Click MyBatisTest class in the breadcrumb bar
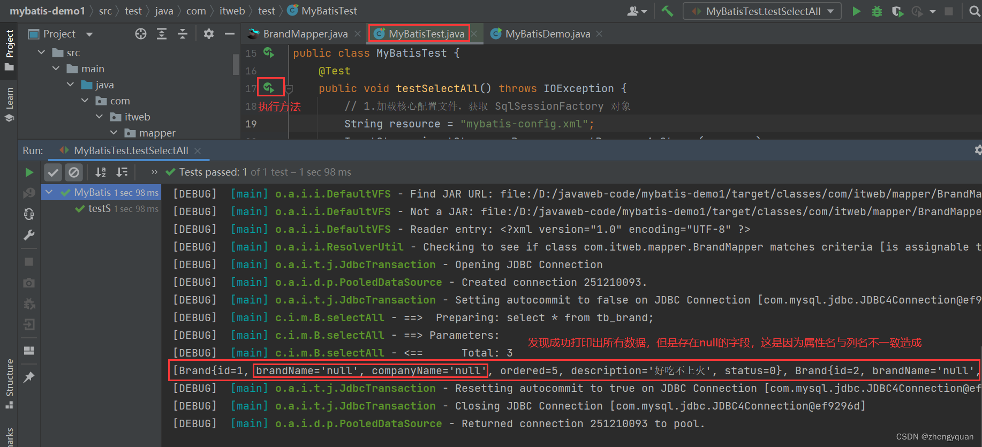982x447 pixels. [322, 11]
